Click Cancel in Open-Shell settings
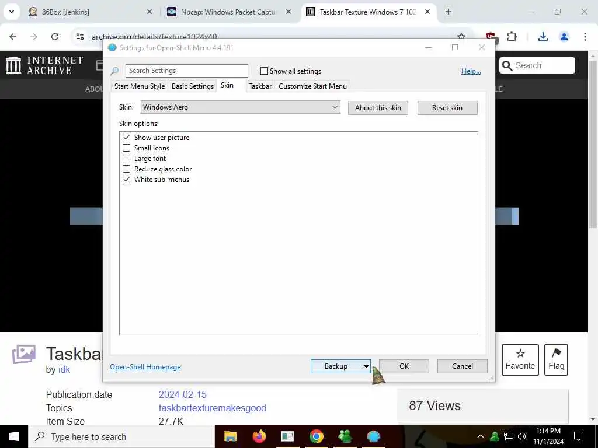Image resolution: width=598 pixels, height=448 pixels. 463,366
